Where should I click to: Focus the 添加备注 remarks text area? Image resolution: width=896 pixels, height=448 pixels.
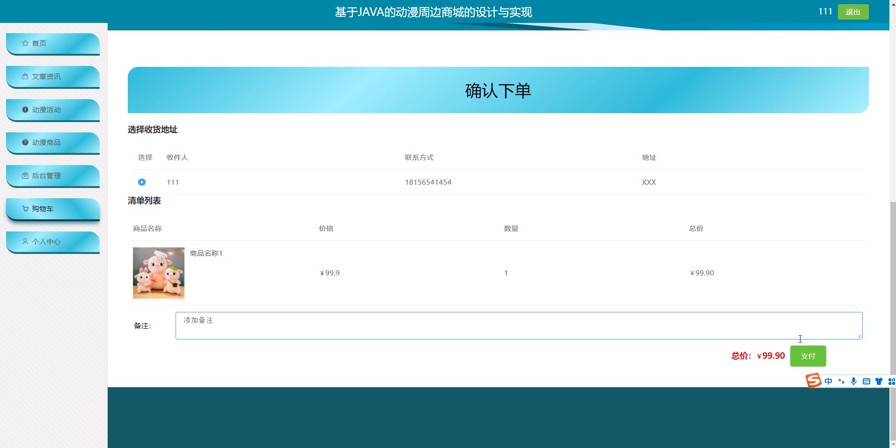pyautogui.click(x=519, y=325)
